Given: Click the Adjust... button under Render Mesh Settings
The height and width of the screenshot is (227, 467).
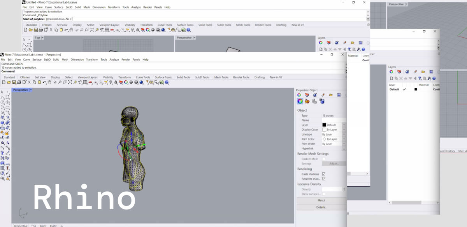Looking at the screenshot, I should pos(334,164).
